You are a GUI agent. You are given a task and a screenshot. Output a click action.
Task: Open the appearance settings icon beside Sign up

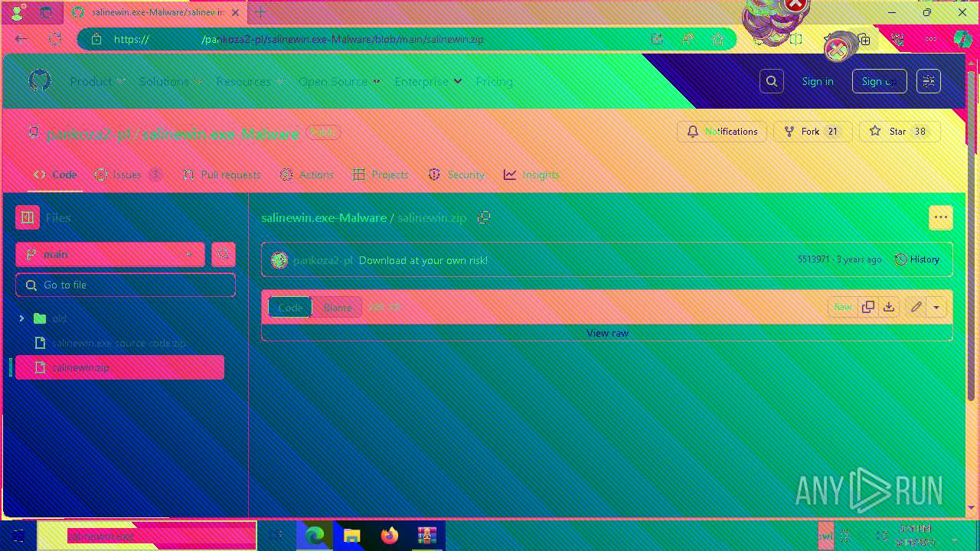coord(929,81)
